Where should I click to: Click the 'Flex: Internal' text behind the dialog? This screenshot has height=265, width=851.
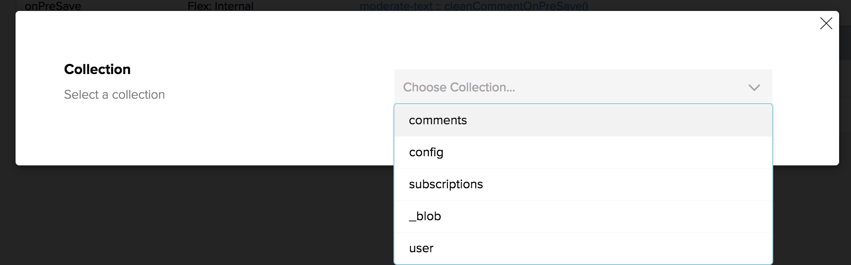click(221, 6)
